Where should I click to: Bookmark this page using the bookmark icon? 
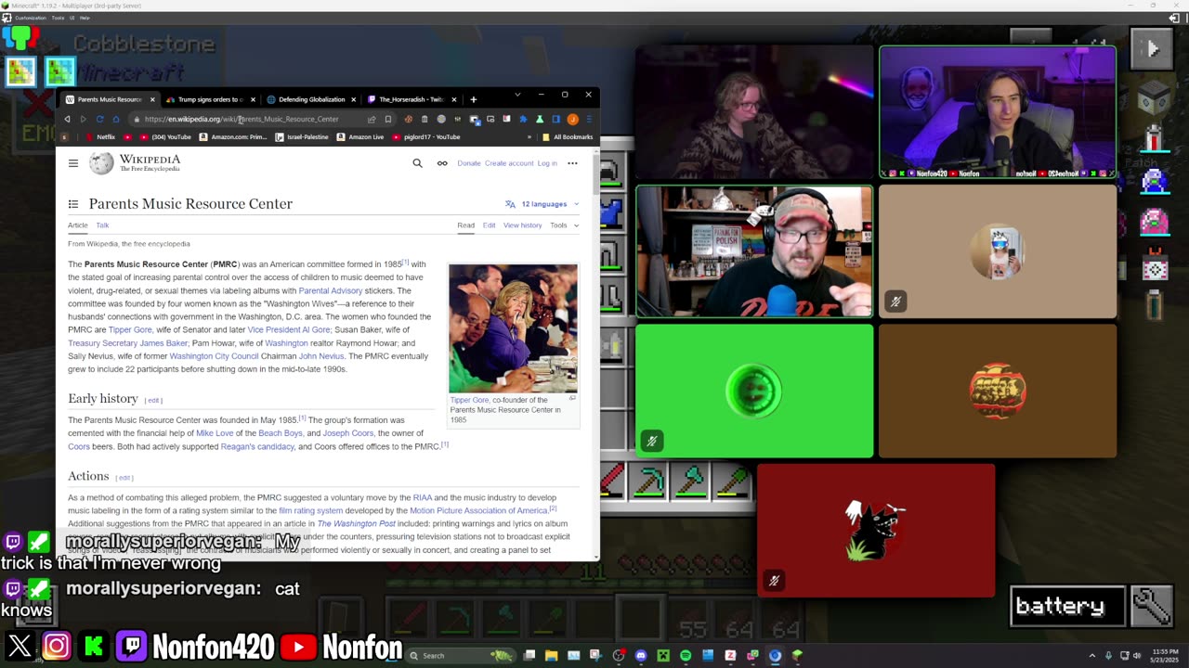(388, 119)
